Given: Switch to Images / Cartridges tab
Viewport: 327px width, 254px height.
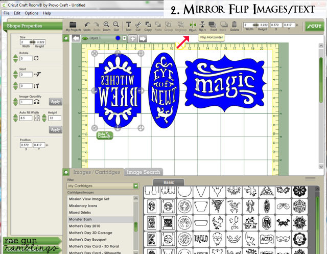Looking at the screenshot, I should 97,172.
